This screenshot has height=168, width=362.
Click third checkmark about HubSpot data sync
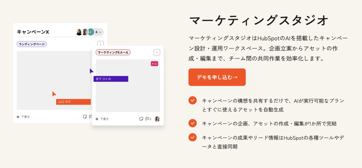[x=192, y=137]
